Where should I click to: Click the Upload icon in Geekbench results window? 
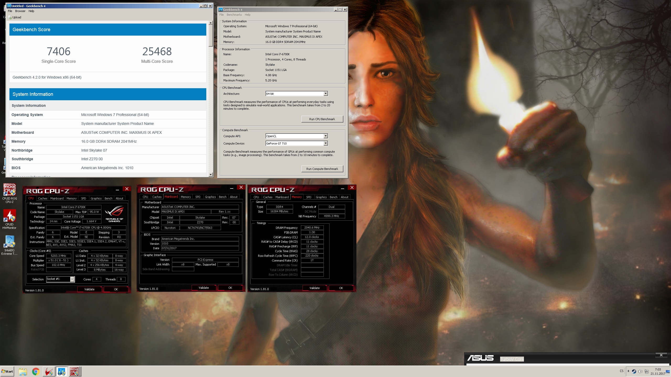(x=10, y=17)
